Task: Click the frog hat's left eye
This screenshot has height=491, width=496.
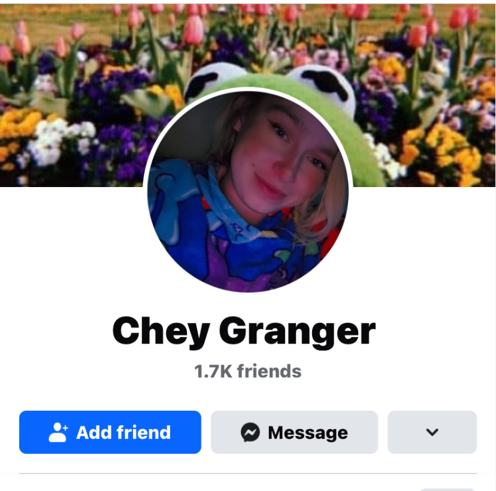Action: (202, 83)
